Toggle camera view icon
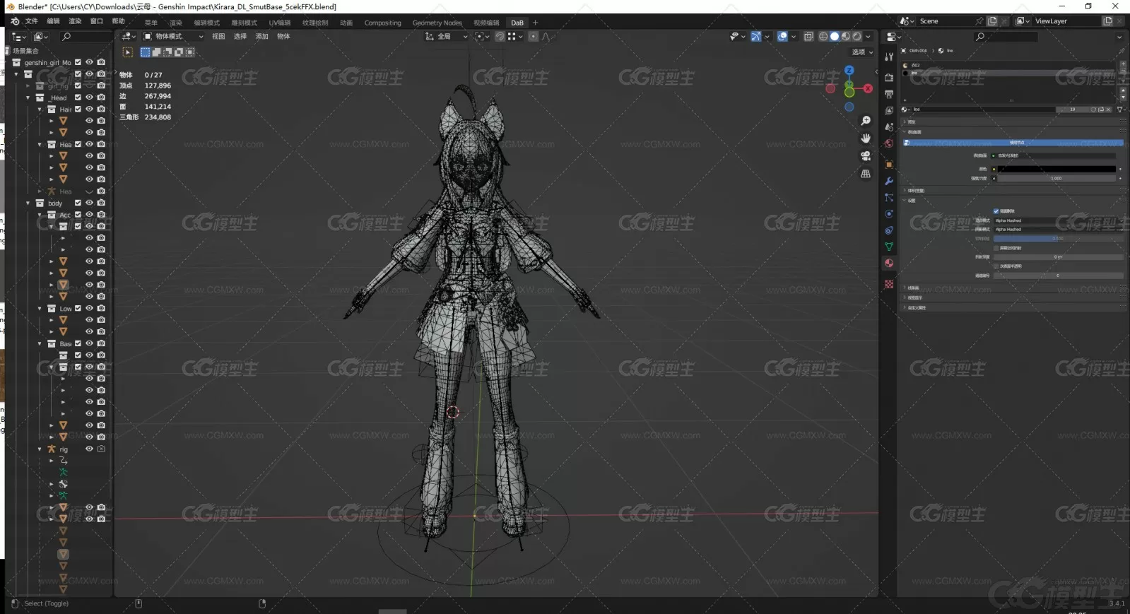The height and width of the screenshot is (614, 1130). point(866,156)
